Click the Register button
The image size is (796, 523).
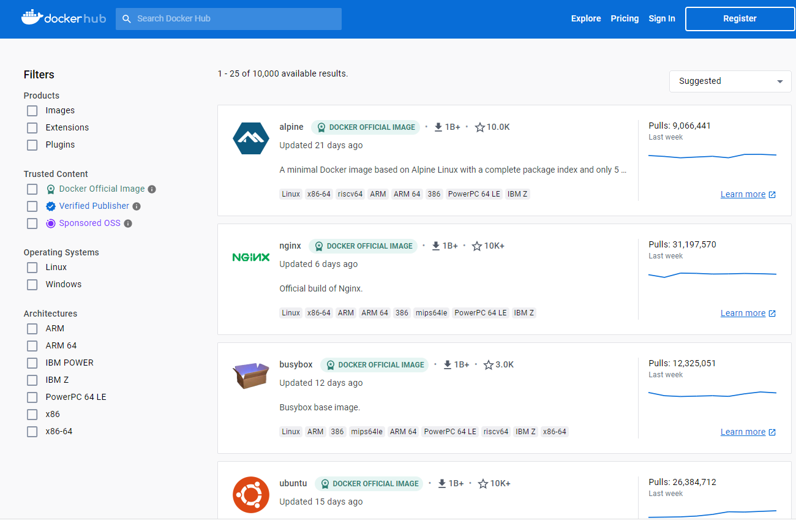click(740, 19)
